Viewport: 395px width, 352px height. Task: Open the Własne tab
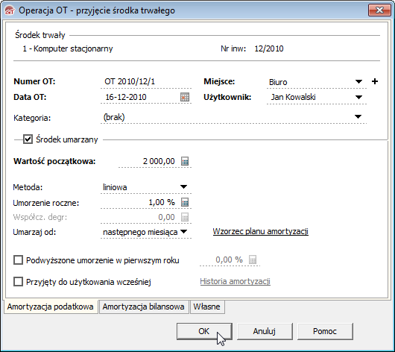coord(207,307)
